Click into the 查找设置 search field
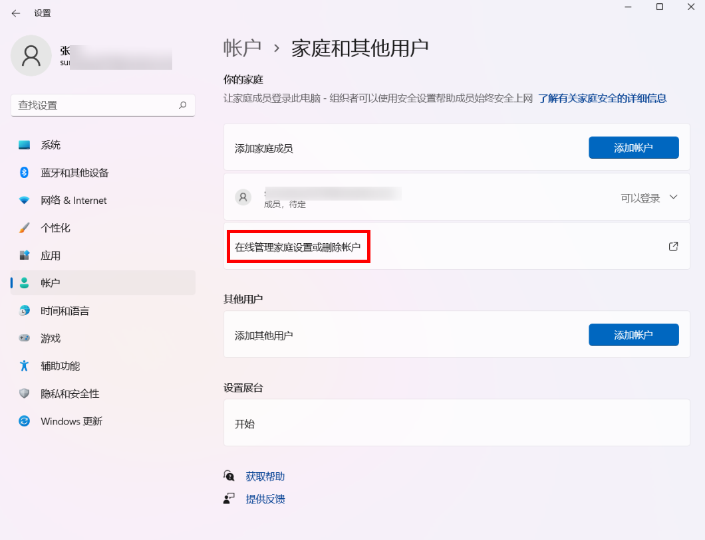 pyautogui.click(x=93, y=105)
